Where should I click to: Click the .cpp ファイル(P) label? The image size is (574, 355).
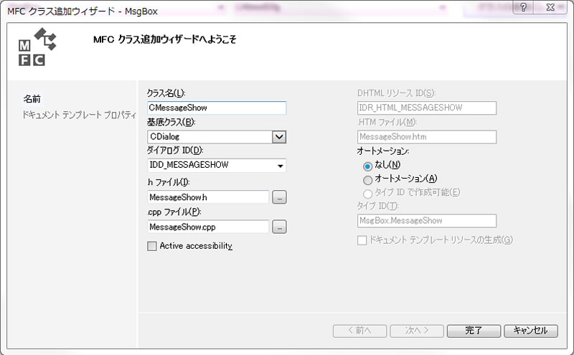tap(174, 212)
